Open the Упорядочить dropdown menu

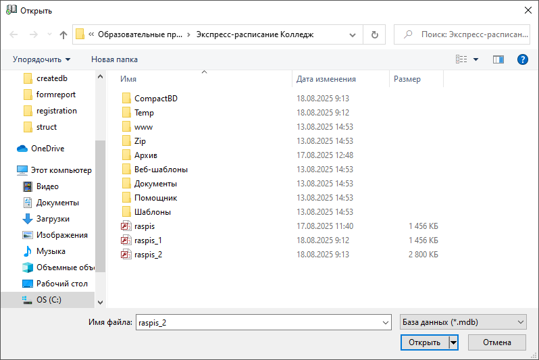coord(41,59)
